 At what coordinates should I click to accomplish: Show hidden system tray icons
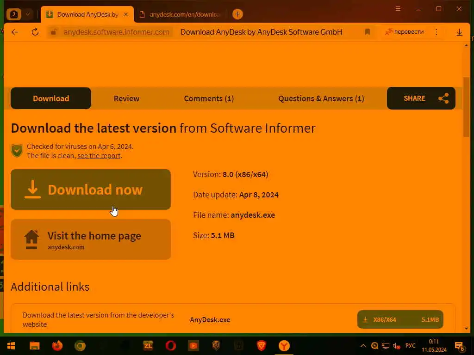pyautogui.click(x=363, y=346)
